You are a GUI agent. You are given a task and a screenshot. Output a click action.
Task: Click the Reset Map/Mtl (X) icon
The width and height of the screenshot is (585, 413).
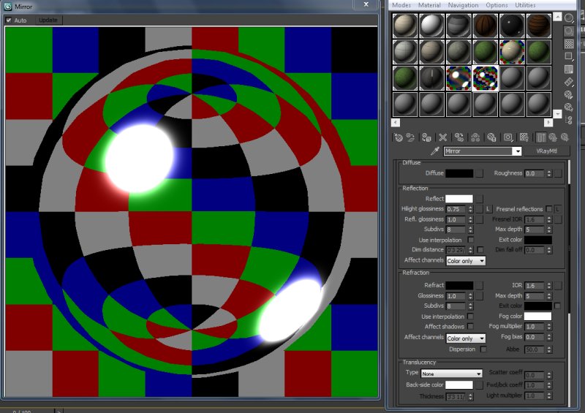coord(442,137)
